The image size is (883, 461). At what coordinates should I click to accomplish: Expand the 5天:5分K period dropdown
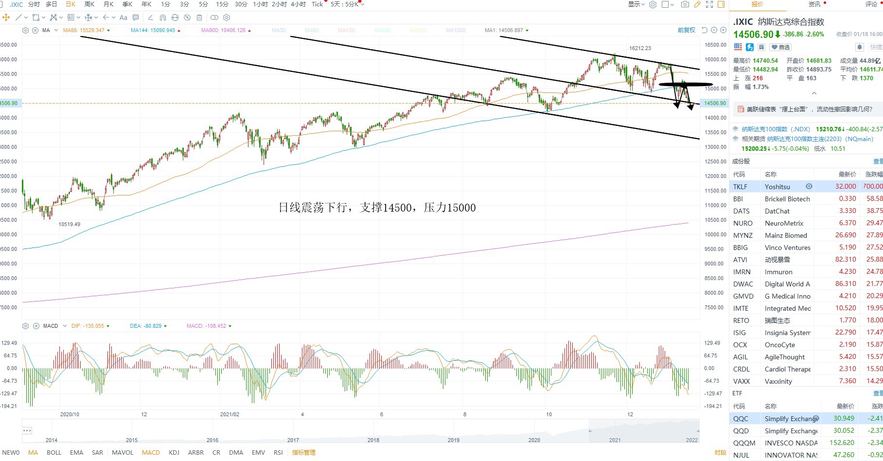click(347, 4)
